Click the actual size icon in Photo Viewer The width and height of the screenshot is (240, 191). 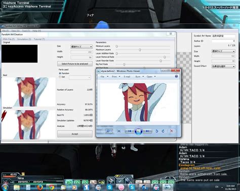(x=119, y=131)
